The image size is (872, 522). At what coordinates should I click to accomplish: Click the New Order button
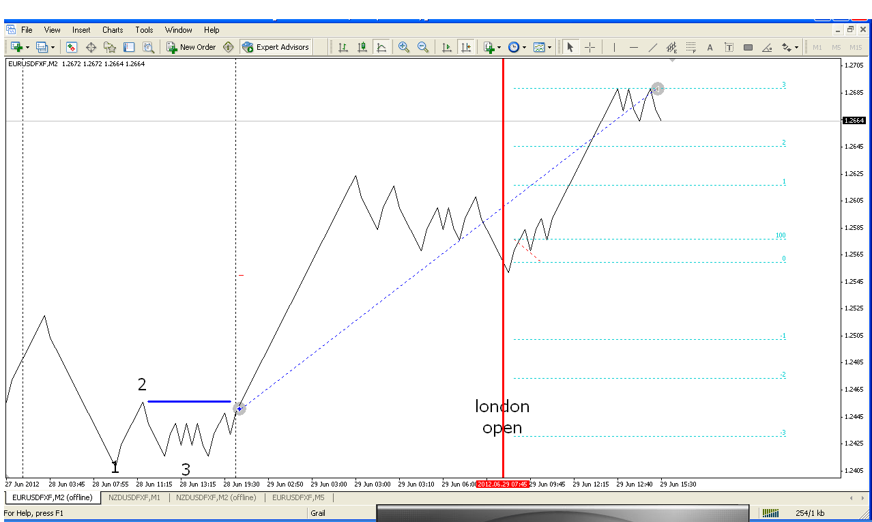[191, 47]
